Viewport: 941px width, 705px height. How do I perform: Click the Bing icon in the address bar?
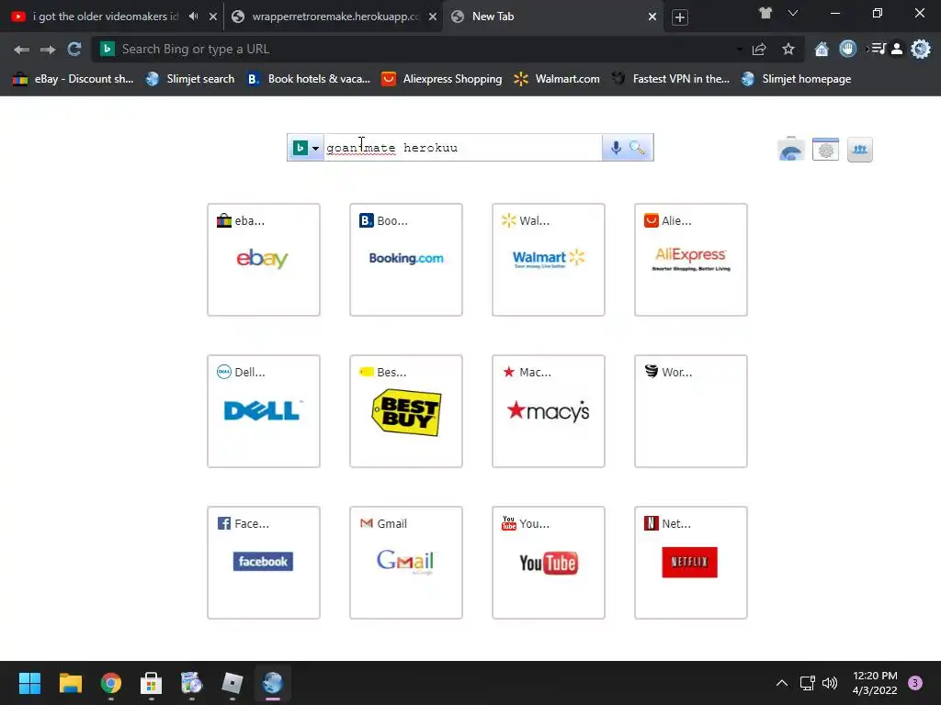click(107, 50)
